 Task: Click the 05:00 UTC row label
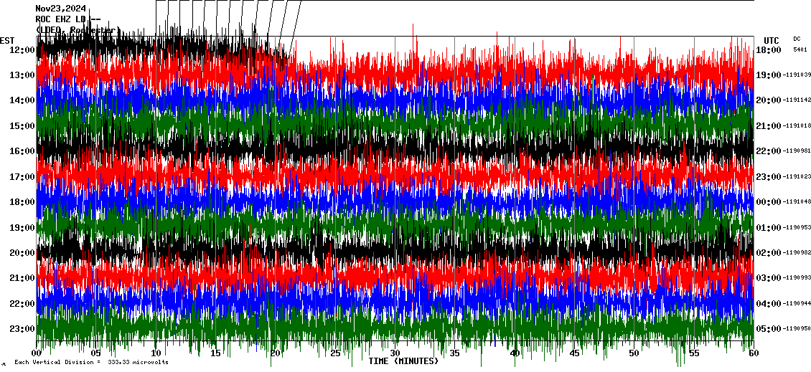pos(768,329)
